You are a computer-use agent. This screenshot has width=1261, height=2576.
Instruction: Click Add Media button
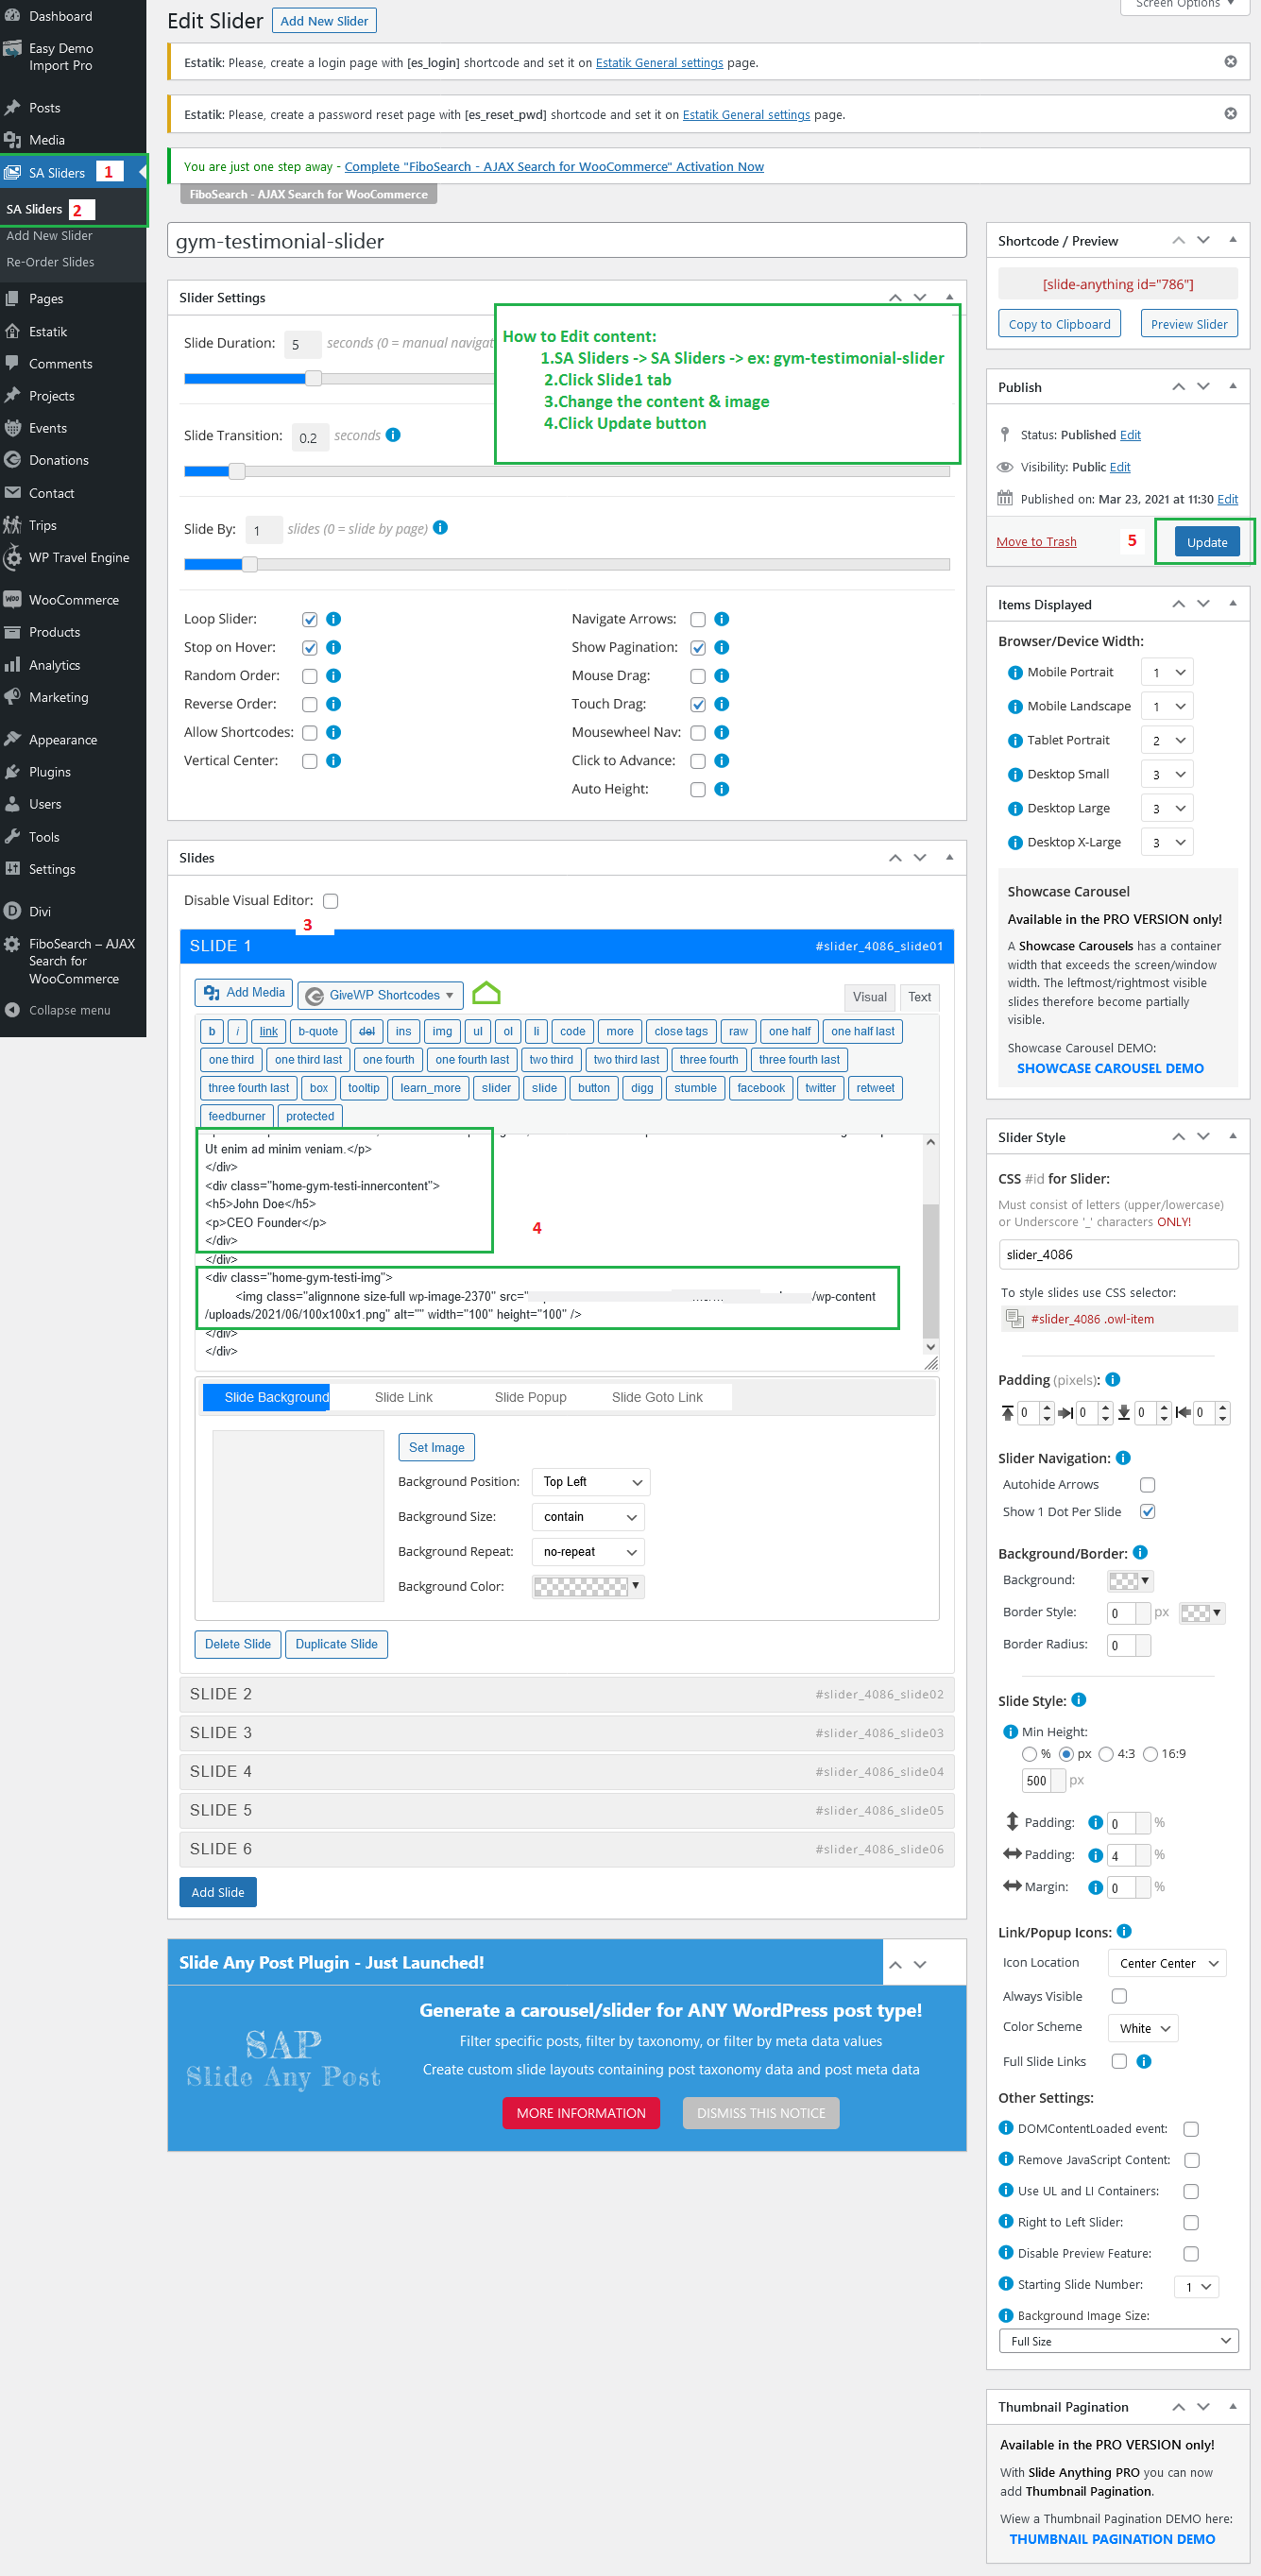pos(243,993)
